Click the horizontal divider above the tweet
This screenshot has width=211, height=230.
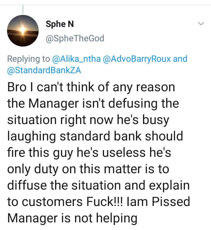coord(105,5)
